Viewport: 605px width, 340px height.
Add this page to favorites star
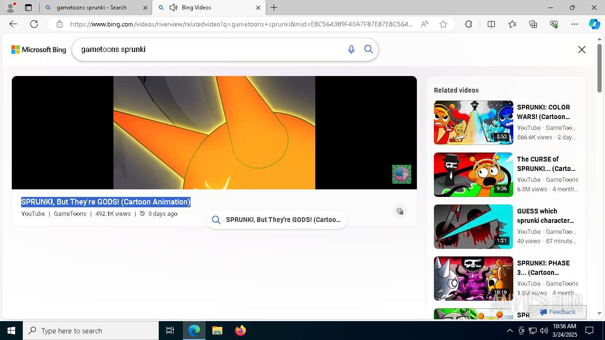point(443,24)
